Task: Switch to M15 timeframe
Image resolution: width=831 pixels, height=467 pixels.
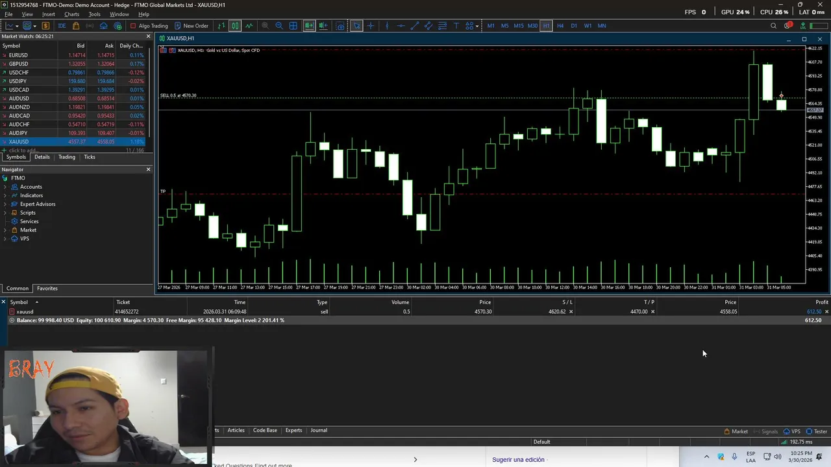Action: 519,26
